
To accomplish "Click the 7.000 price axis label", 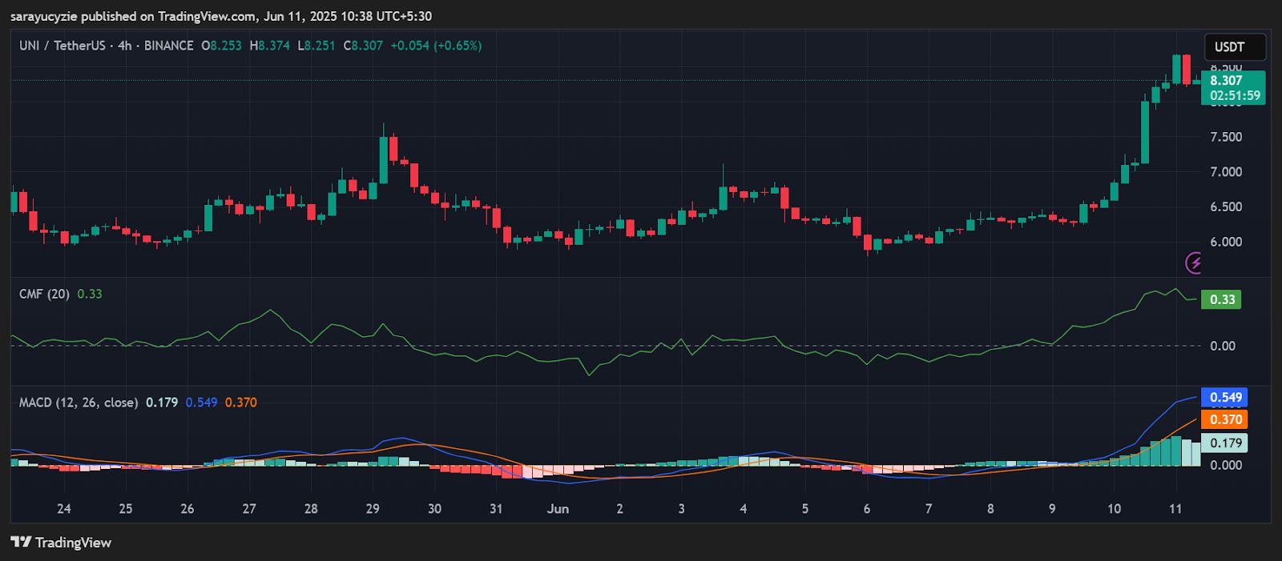I will tap(1226, 172).
